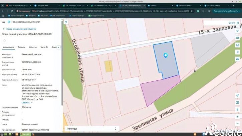Click cadastral quarter 61:44:0081017 value
This screenshot has height=136, width=242.
tap(29, 80)
